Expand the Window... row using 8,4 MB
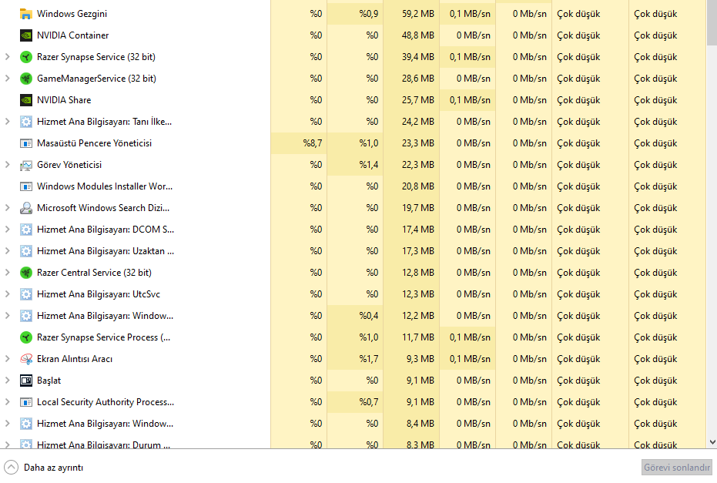Viewport: 717px width, 483px height. coord(8,423)
